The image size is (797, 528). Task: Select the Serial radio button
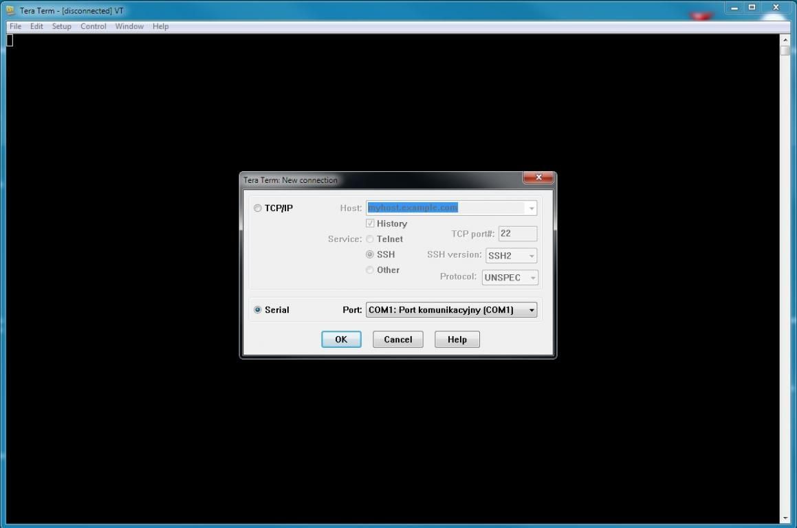(258, 309)
